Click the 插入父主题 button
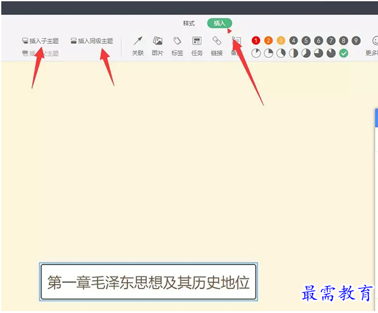The height and width of the screenshot is (313, 378). click(x=40, y=53)
